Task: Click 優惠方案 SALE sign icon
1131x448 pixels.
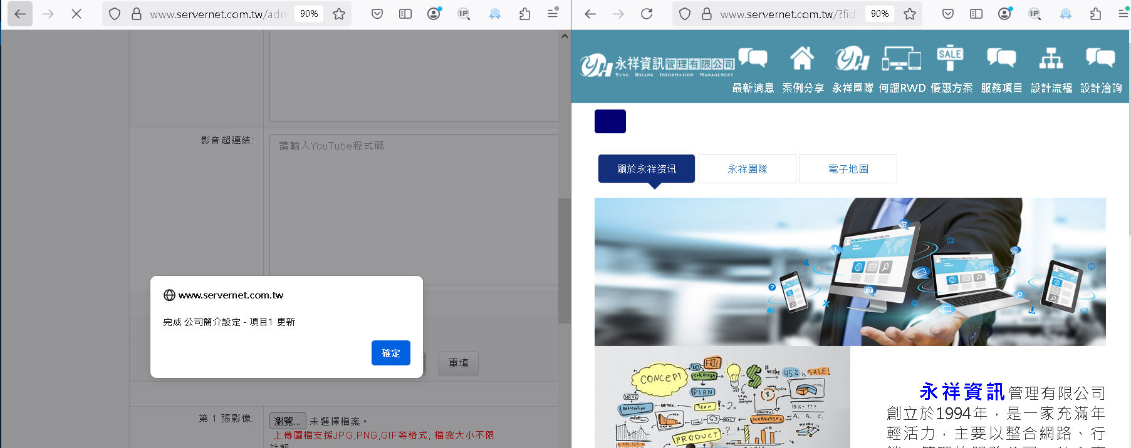Action: point(951,58)
